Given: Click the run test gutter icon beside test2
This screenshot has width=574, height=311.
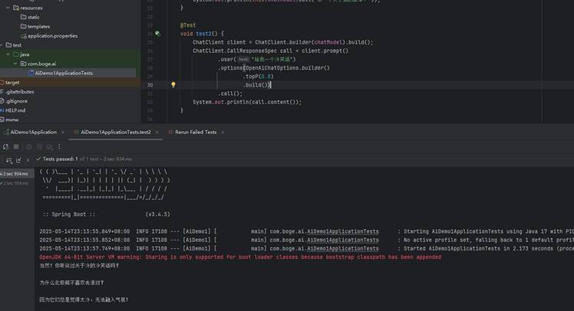Looking at the screenshot, I should pos(157,34).
